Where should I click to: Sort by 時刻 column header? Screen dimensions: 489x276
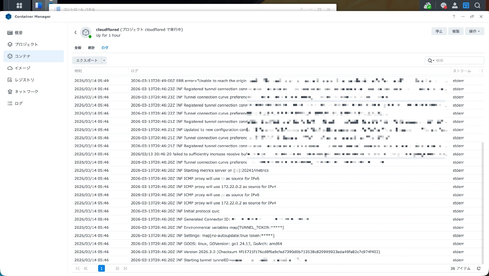(100, 71)
